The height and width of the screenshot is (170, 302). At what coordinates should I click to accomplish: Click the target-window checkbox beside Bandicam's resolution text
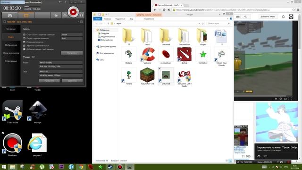pos(5,22)
